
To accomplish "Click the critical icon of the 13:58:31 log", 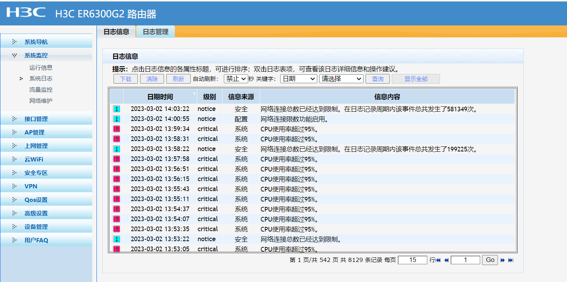I will 116,139.
